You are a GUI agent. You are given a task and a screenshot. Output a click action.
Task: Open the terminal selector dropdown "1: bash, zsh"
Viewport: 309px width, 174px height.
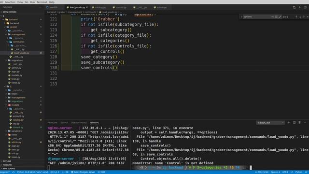[270, 123]
